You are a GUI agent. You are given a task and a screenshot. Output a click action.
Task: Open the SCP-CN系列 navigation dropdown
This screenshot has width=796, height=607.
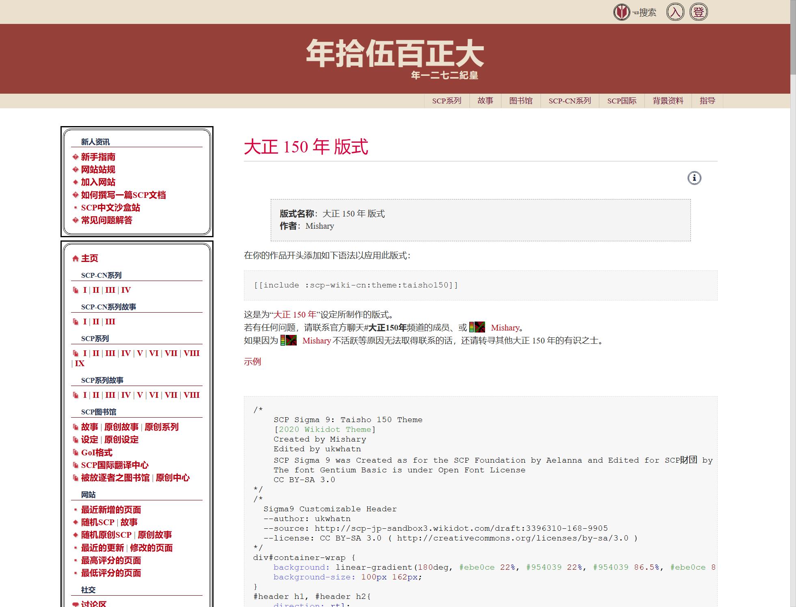[569, 101]
